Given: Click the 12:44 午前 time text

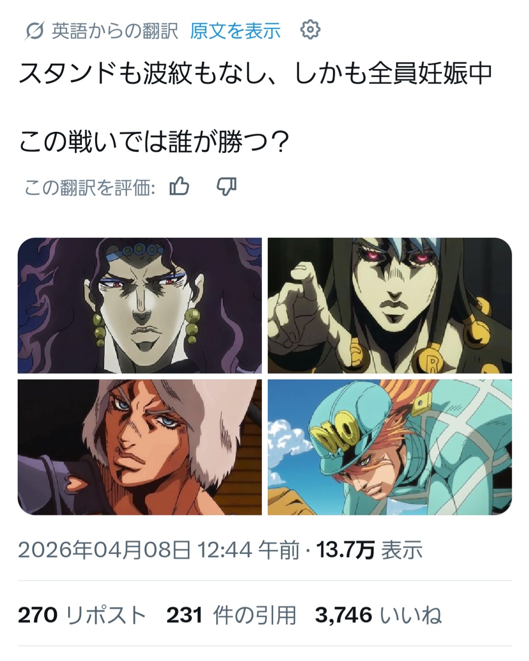Looking at the screenshot, I should pyautogui.click(x=249, y=550).
